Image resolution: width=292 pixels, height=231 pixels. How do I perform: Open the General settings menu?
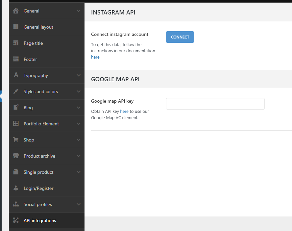47,11
